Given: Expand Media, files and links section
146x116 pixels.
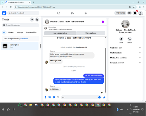Looking at the screenshot, I should click(x=126, y=58).
